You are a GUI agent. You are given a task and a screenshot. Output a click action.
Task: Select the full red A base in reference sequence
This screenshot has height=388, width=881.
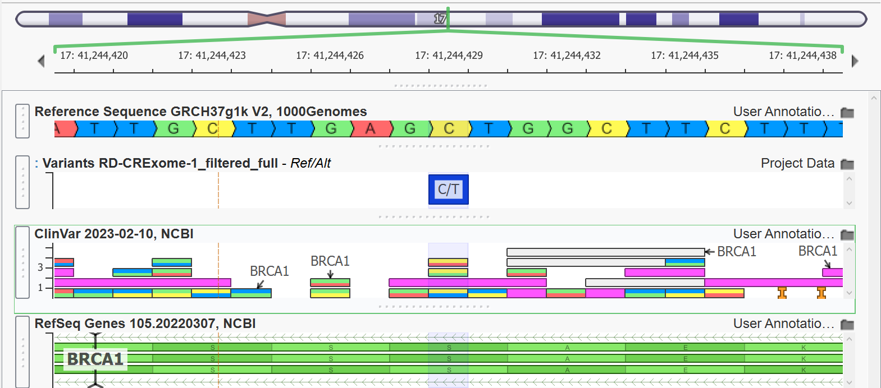pos(371,129)
